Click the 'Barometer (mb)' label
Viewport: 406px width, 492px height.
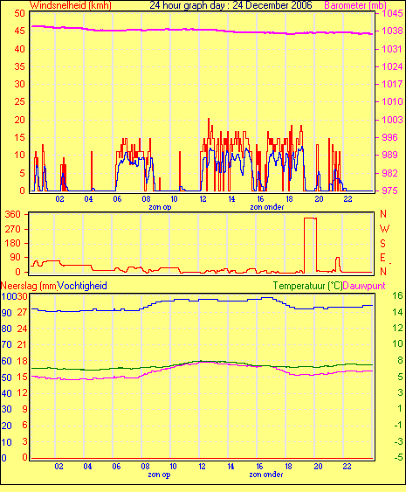click(x=355, y=5)
